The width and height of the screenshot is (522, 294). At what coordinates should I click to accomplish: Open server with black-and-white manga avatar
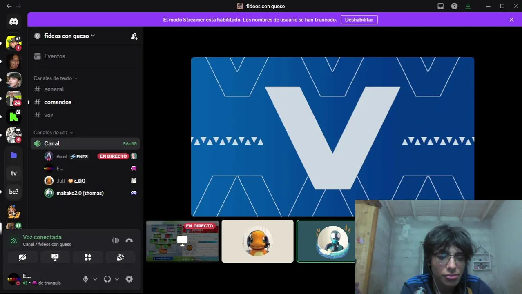point(13,135)
